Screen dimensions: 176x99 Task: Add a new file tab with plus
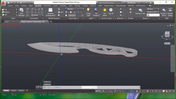(51, 22)
